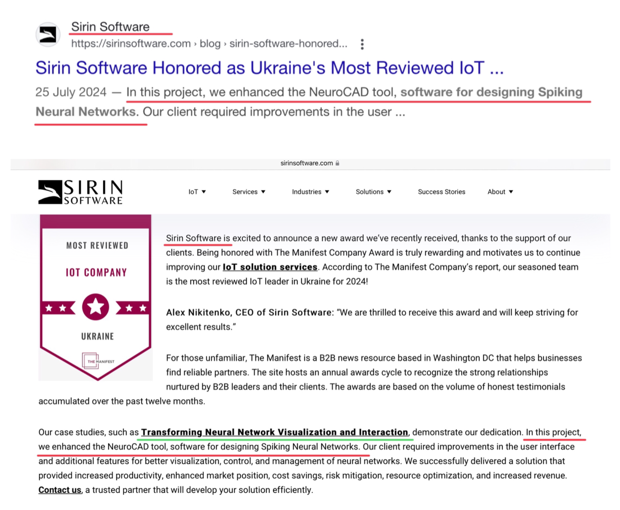Open the Success Stories page
Screen dimensions: 620x510
tap(441, 192)
